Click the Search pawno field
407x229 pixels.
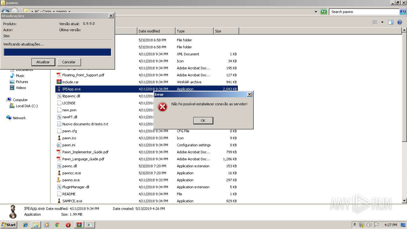click(x=364, y=12)
